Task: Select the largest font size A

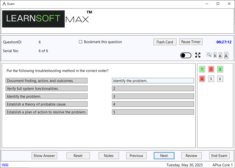Action: 226,56
